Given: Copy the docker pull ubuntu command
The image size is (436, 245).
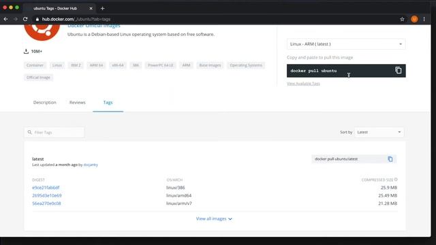Looking at the screenshot, I should [398, 70].
